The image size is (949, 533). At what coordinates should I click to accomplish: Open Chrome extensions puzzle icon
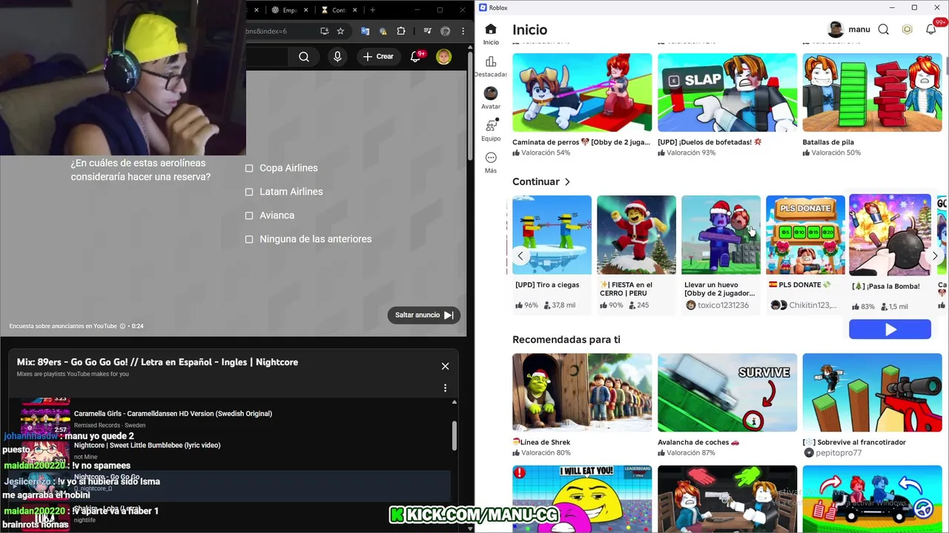click(401, 31)
